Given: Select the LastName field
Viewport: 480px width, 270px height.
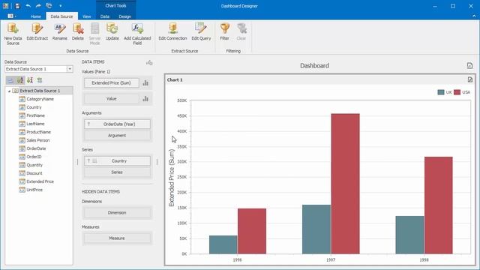Looking at the screenshot, I should click(35, 124).
